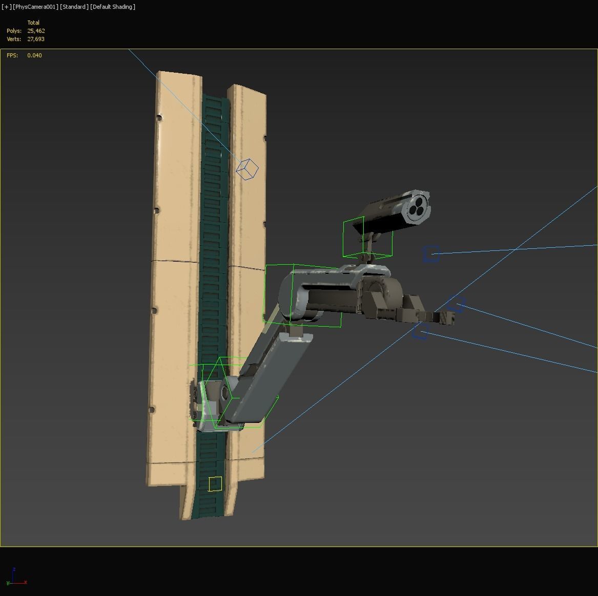The height and width of the screenshot is (596, 598).
Task: Click the Total statistics header
Action: (33, 23)
